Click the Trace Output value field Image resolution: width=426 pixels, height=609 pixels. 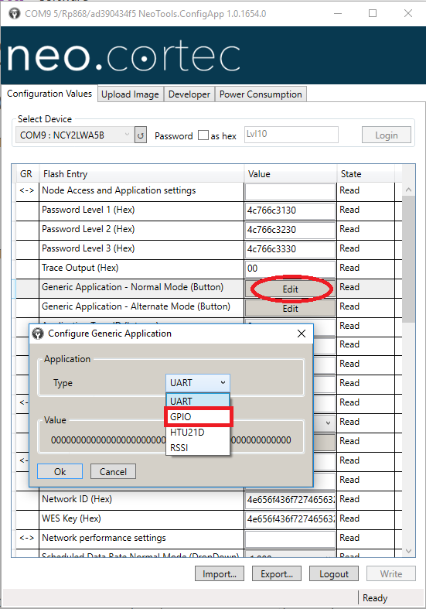point(290,269)
